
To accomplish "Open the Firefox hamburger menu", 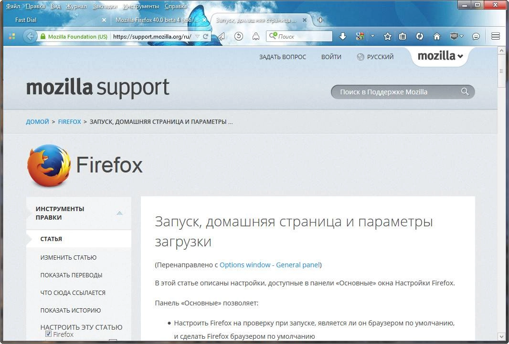I will (x=495, y=36).
